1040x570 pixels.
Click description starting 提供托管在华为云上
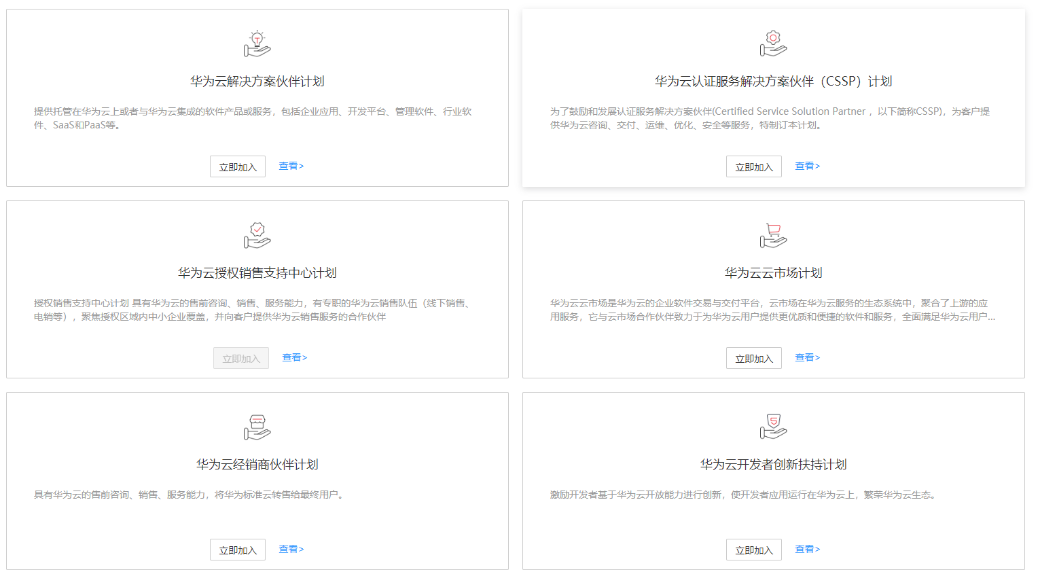[253, 118]
